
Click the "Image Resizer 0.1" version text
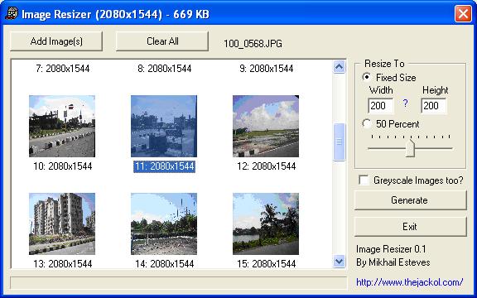tap(391, 249)
